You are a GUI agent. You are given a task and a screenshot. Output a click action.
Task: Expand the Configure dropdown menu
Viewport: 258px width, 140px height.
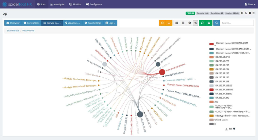[94, 4]
